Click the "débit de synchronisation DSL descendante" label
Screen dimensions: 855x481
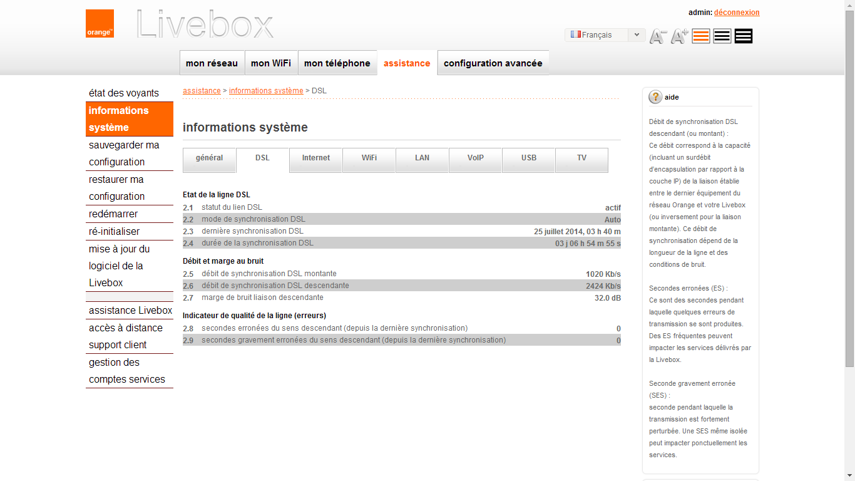[275, 286]
